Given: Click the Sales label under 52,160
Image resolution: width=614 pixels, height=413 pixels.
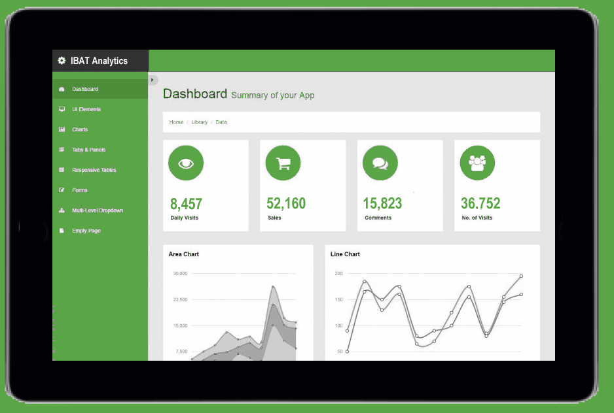Looking at the screenshot, I should point(274,218).
